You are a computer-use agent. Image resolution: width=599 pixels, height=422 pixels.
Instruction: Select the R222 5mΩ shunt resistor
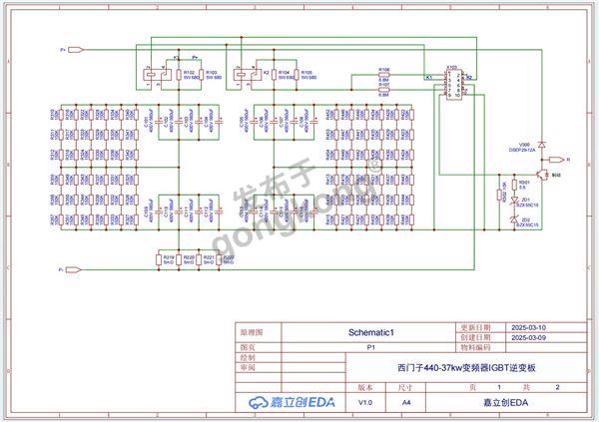coord(218,257)
